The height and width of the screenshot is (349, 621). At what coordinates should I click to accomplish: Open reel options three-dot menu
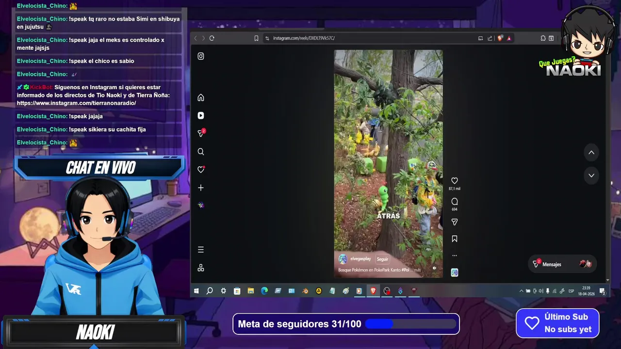455,255
